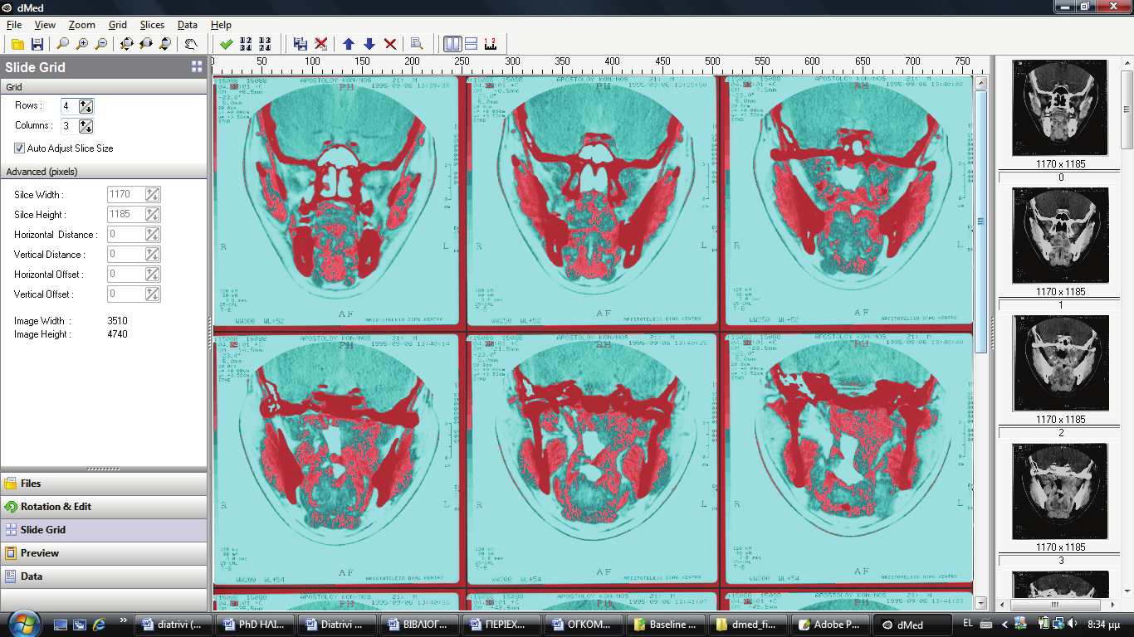This screenshot has width=1134, height=637.
Task: Open the Help menu
Action: (x=221, y=25)
